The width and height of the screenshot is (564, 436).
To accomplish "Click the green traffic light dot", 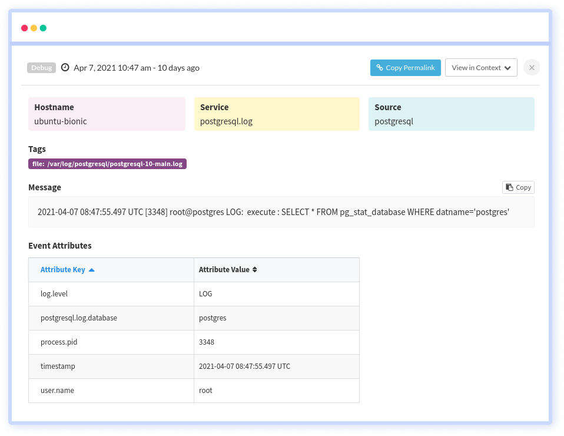I will click(43, 28).
